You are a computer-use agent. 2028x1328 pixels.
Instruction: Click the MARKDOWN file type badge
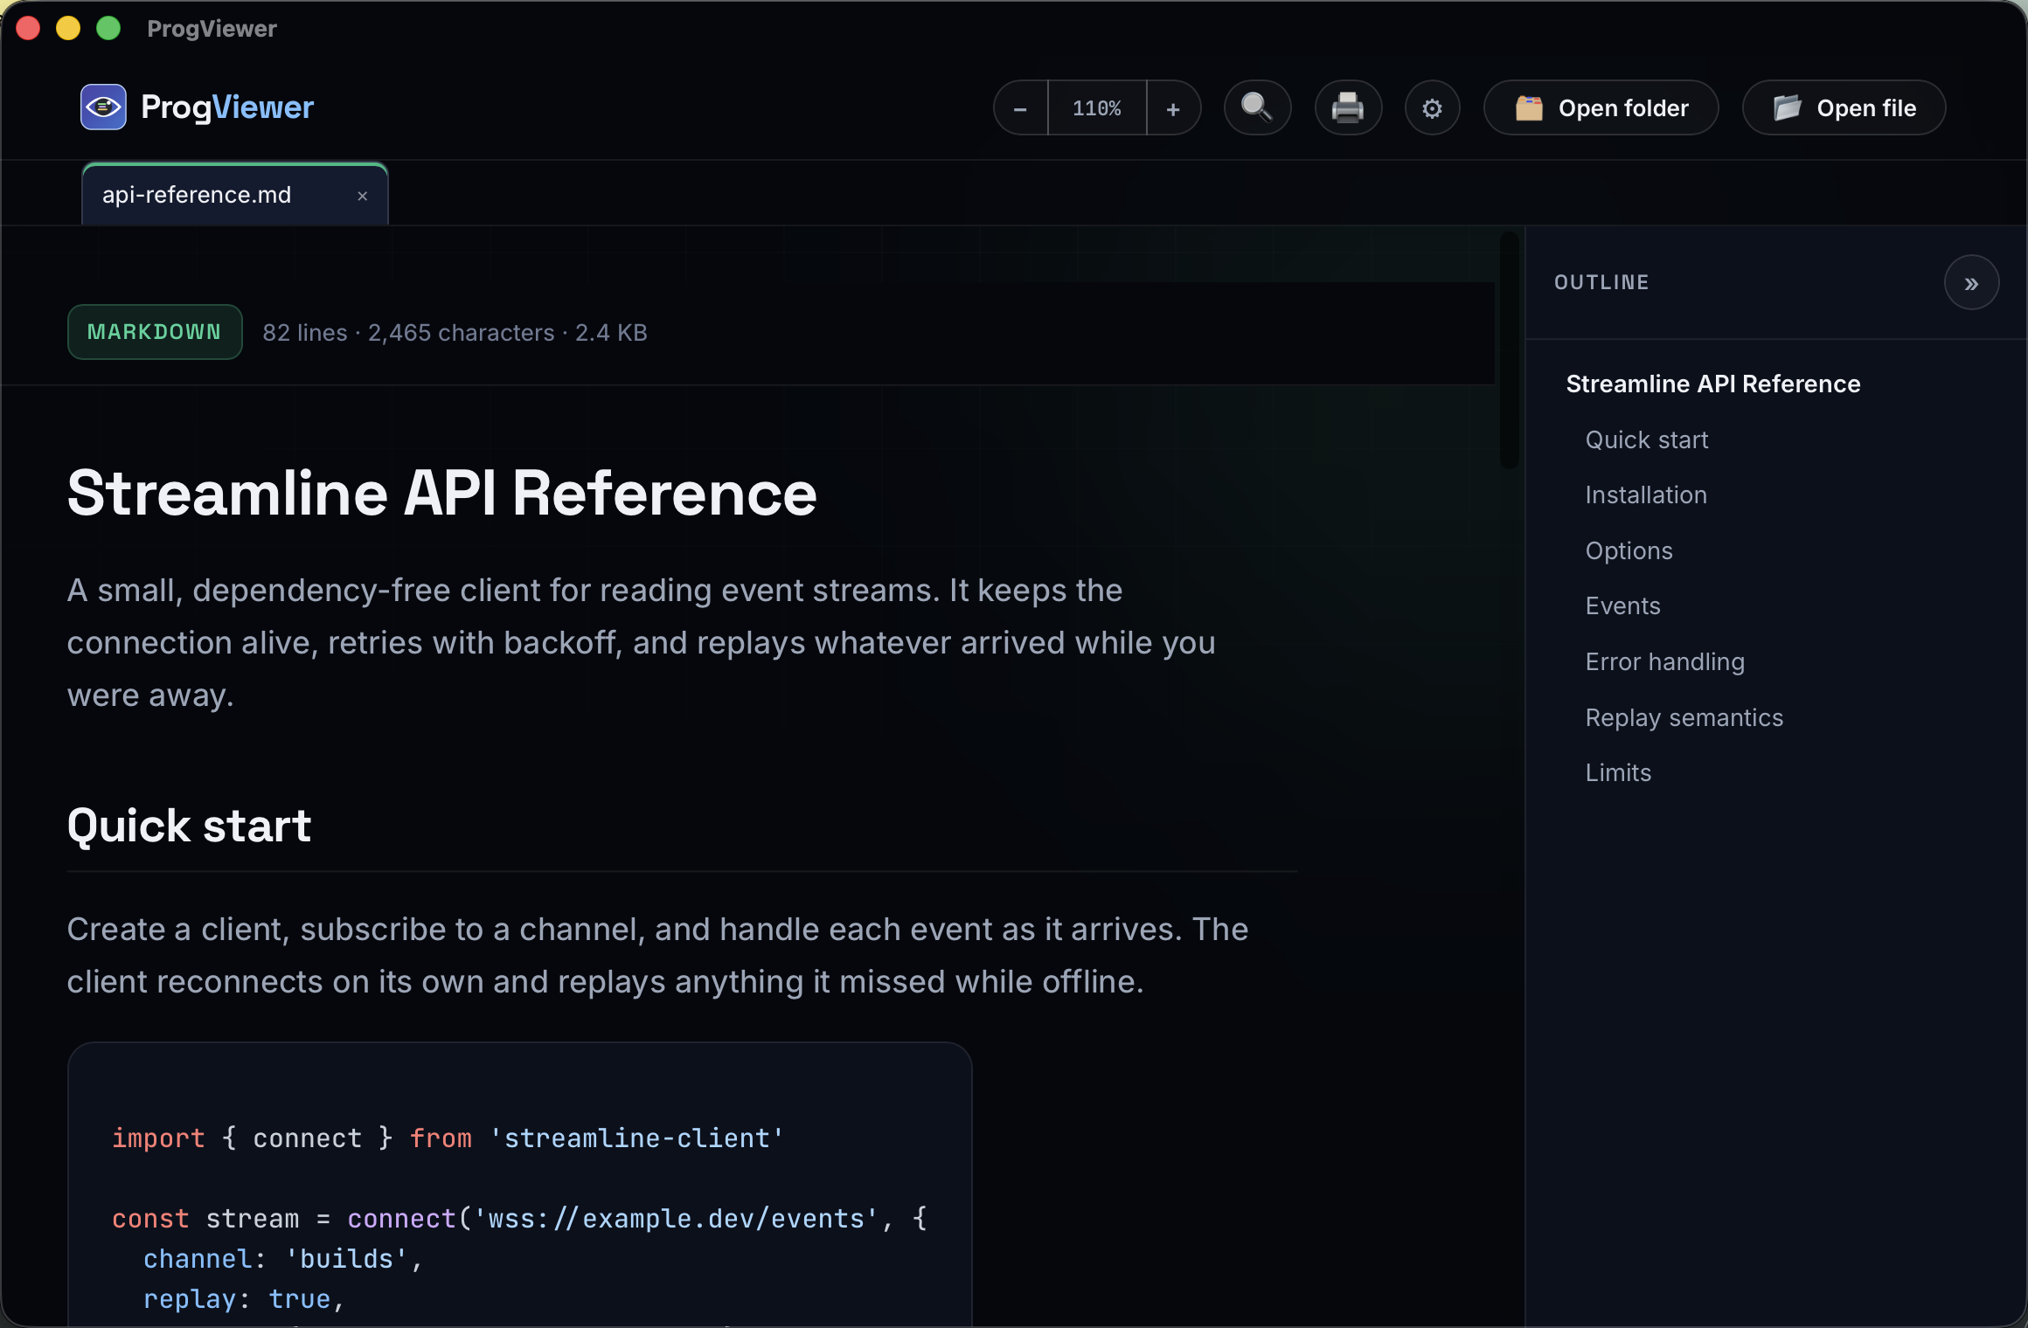point(155,332)
